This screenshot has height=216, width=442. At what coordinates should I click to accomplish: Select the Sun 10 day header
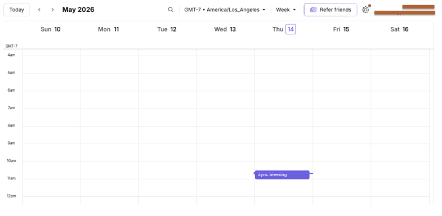[51, 29]
